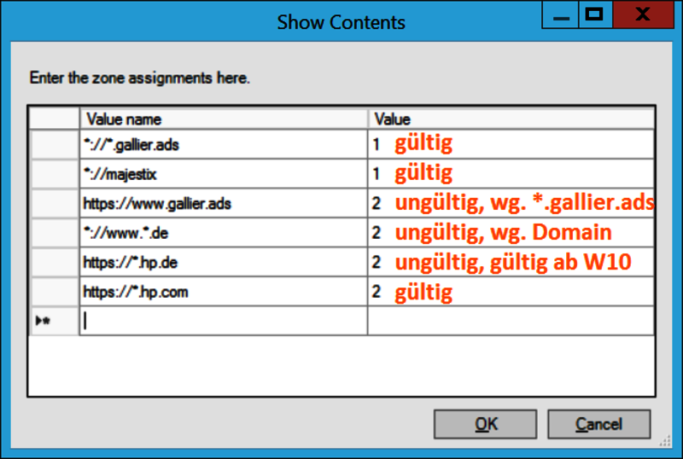The image size is (683, 459).
Task: Click the empty new-row value name field
Action: (x=224, y=321)
